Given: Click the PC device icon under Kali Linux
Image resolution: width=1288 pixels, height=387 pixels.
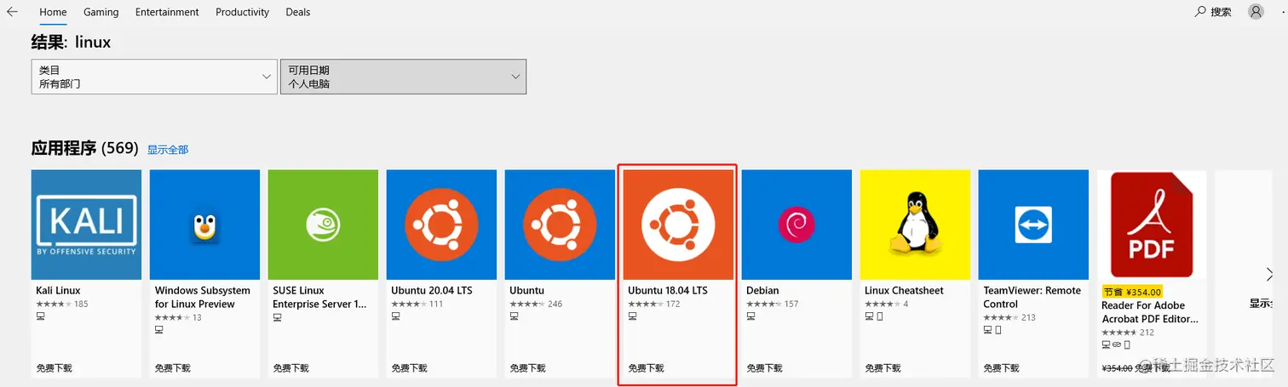Looking at the screenshot, I should pos(40,316).
